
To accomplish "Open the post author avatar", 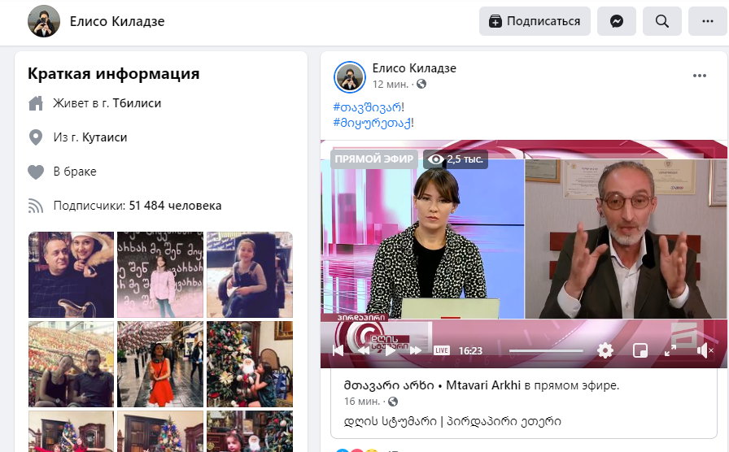I will click(x=350, y=77).
